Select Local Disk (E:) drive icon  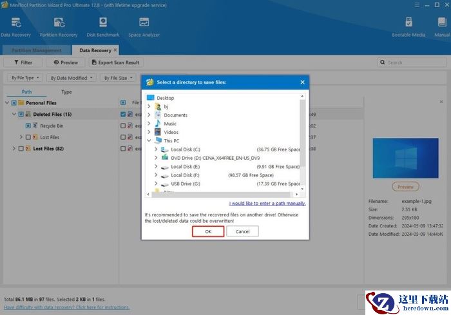click(x=164, y=167)
